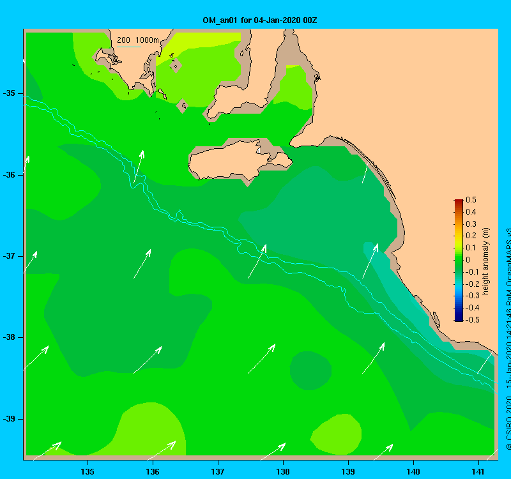Click the red top of the colorbar
Screen dimensions: 511x479
pos(459,201)
